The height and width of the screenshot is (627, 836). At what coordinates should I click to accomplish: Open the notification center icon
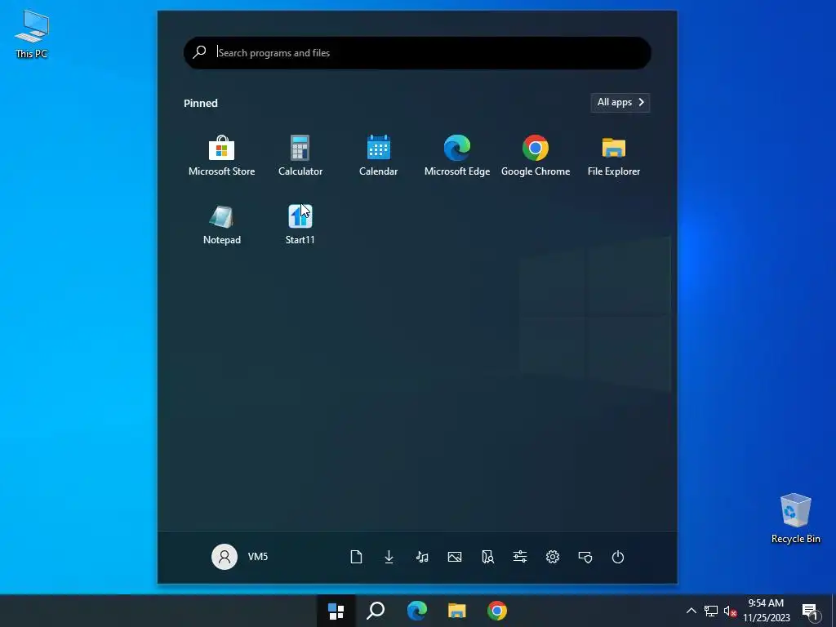click(811, 611)
